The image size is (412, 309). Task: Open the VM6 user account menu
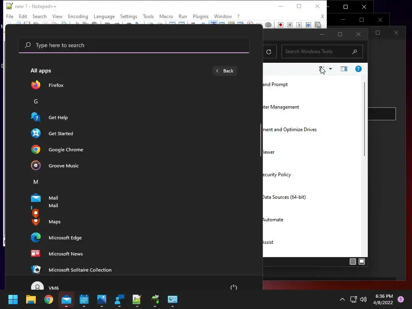pyautogui.click(x=45, y=287)
